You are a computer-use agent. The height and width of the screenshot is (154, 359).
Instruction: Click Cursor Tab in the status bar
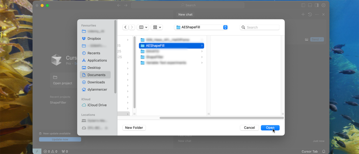pos(310,152)
